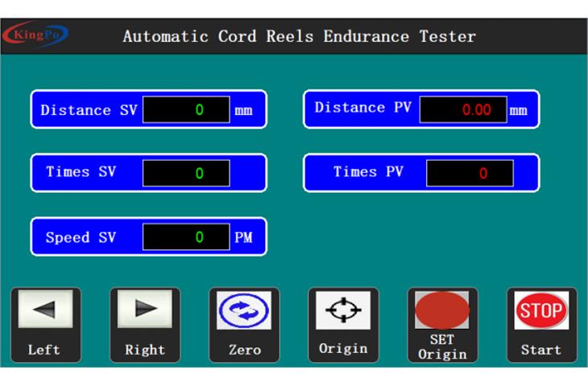Click the Start text label
This screenshot has width=588, height=386.
(540, 350)
